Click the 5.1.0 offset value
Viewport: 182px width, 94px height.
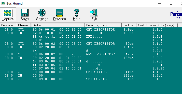157,79
